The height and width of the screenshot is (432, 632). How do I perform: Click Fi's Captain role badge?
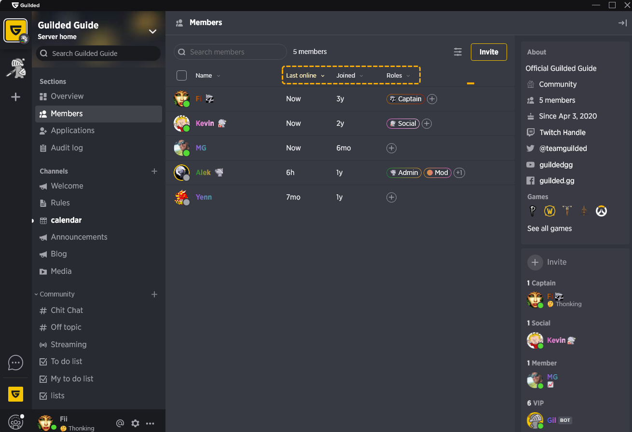tap(406, 99)
